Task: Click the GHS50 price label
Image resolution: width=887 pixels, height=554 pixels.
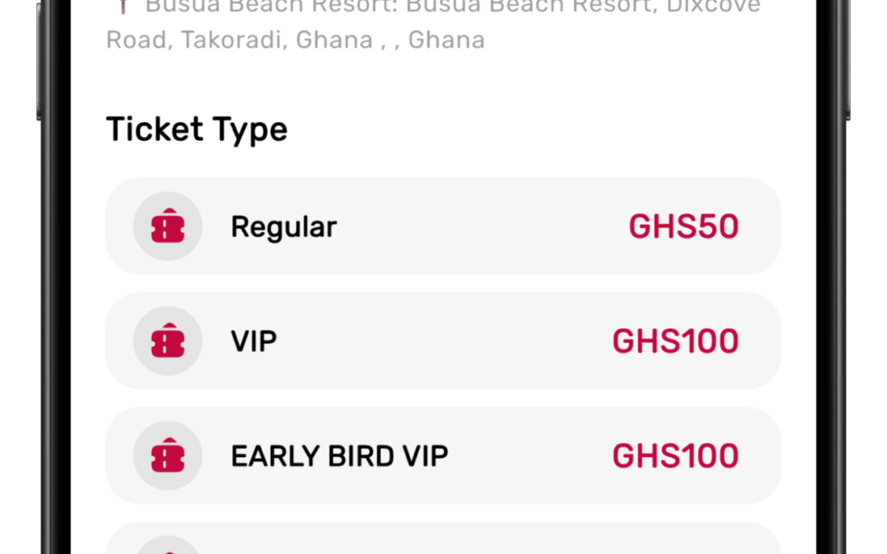Action: (x=683, y=226)
